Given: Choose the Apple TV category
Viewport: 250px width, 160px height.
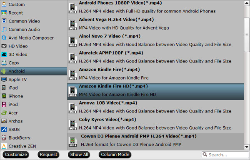Looking at the screenshot, I should (x=34, y=79).
